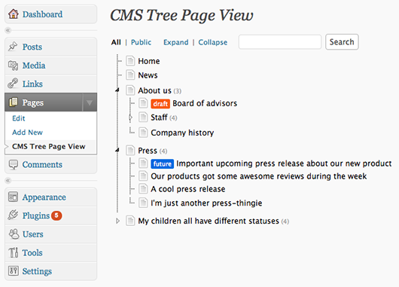399x287 pixels.
Task: Open Plugins via the plug icon
Action: 13,215
